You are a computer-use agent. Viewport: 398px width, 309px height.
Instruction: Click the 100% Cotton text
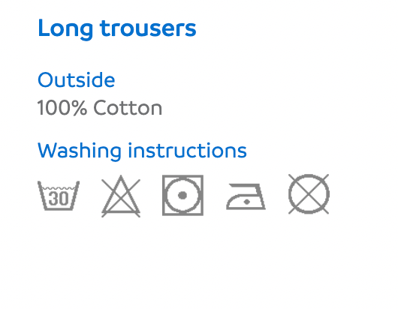(x=100, y=108)
